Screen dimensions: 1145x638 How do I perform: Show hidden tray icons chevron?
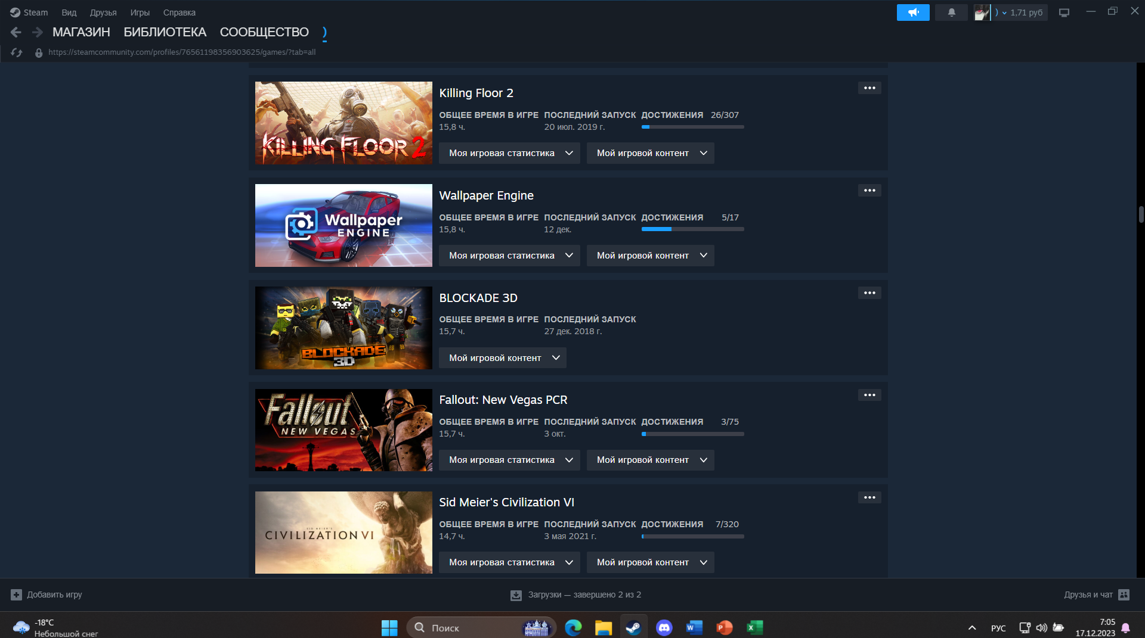[972, 628]
